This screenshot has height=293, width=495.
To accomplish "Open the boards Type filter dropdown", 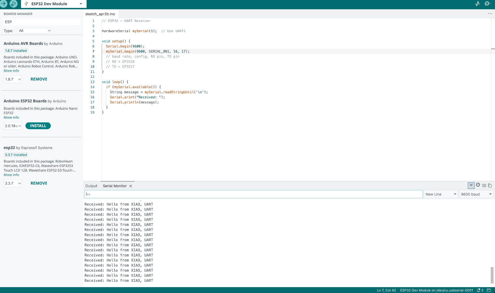I will tap(35, 31).
